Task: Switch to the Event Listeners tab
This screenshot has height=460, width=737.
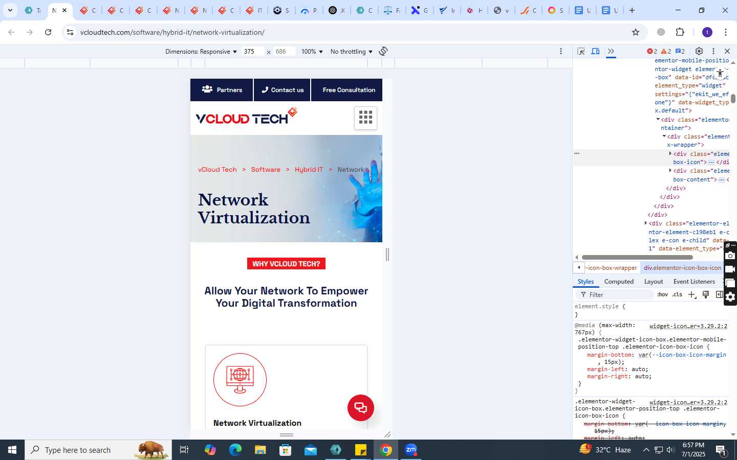Action: [x=694, y=282]
